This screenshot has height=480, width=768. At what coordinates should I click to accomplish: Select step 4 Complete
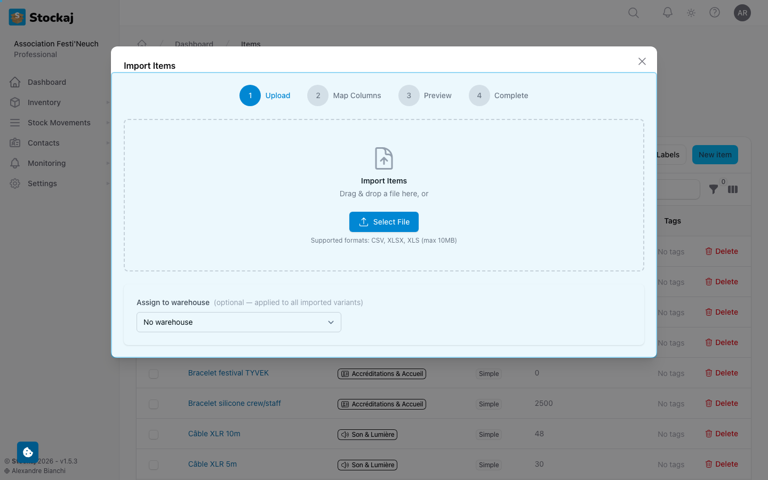[x=498, y=95]
